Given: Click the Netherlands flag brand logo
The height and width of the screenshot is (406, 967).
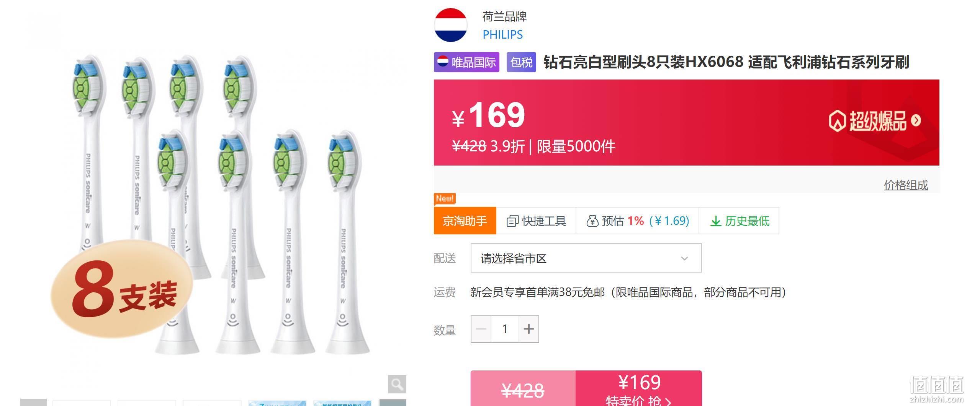Looking at the screenshot, I should 450,25.
